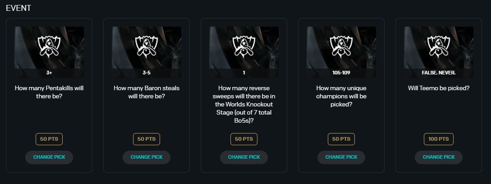Click the 50 PTS badge on the Pentakills card

click(x=49, y=139)
